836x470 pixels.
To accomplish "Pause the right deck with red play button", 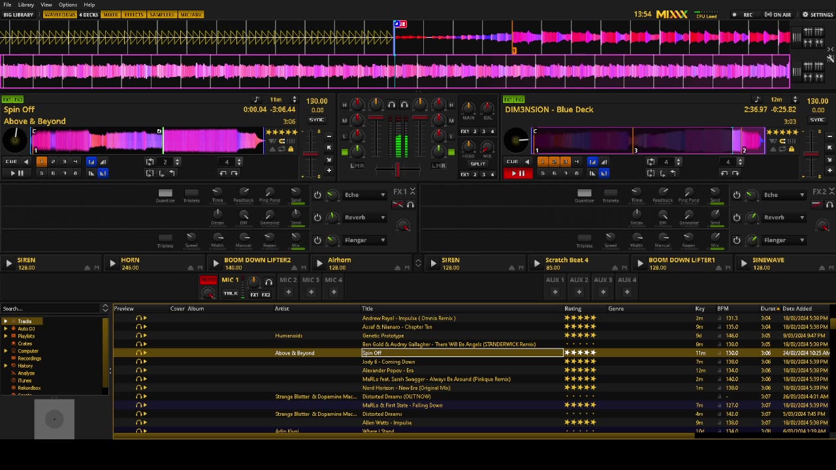I will pyautogui.click(x=517, y=173).
